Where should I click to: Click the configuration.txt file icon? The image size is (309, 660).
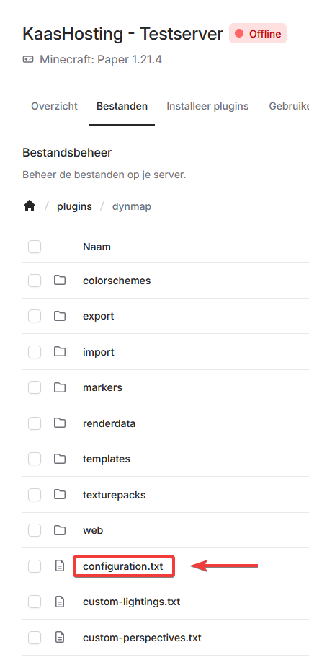pyautogui.click(x=60, y=566)
